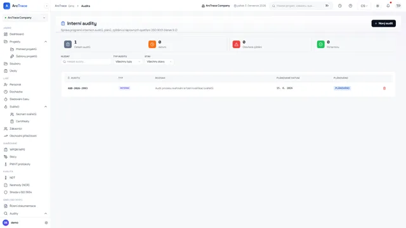Open Shoda s ISO 3834 page

coord(20,193)
